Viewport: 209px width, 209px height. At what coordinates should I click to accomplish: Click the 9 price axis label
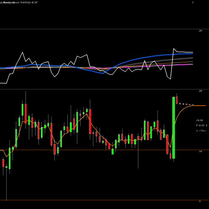coord(200,201)
